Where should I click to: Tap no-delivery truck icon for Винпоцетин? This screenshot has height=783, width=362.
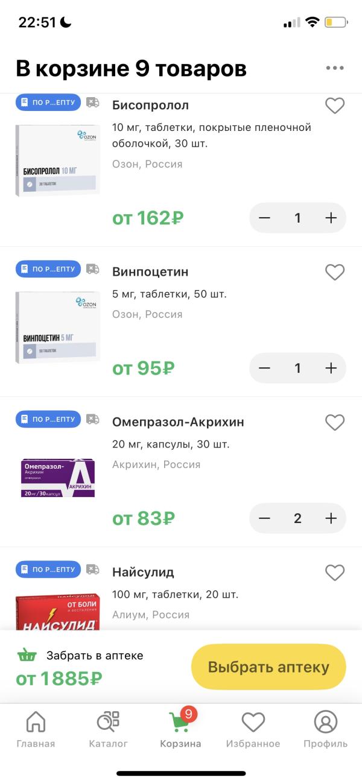tap(92, 269)
